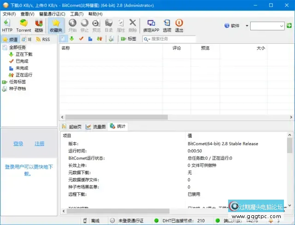Image resolution: width=295 pixels, height=225 pixels.
Task: Click the Delete (删除) X icon
Action: (x=133, y=25)
